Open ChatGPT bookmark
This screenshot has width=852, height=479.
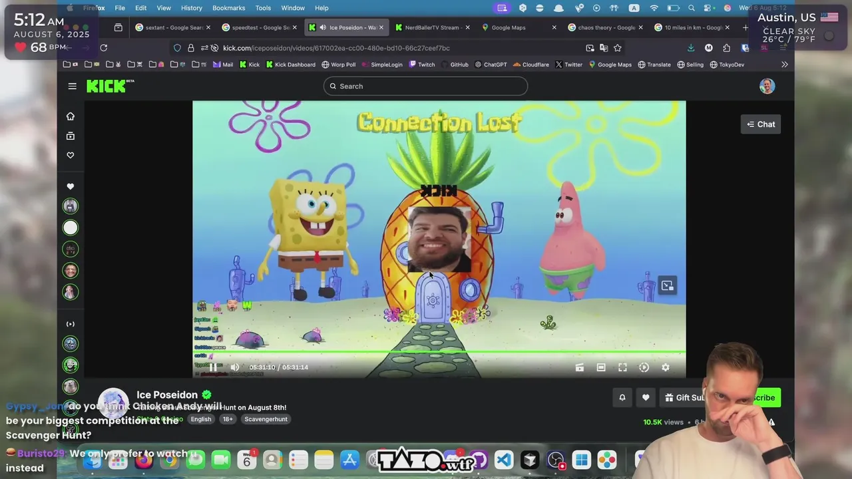click(490, 65)
